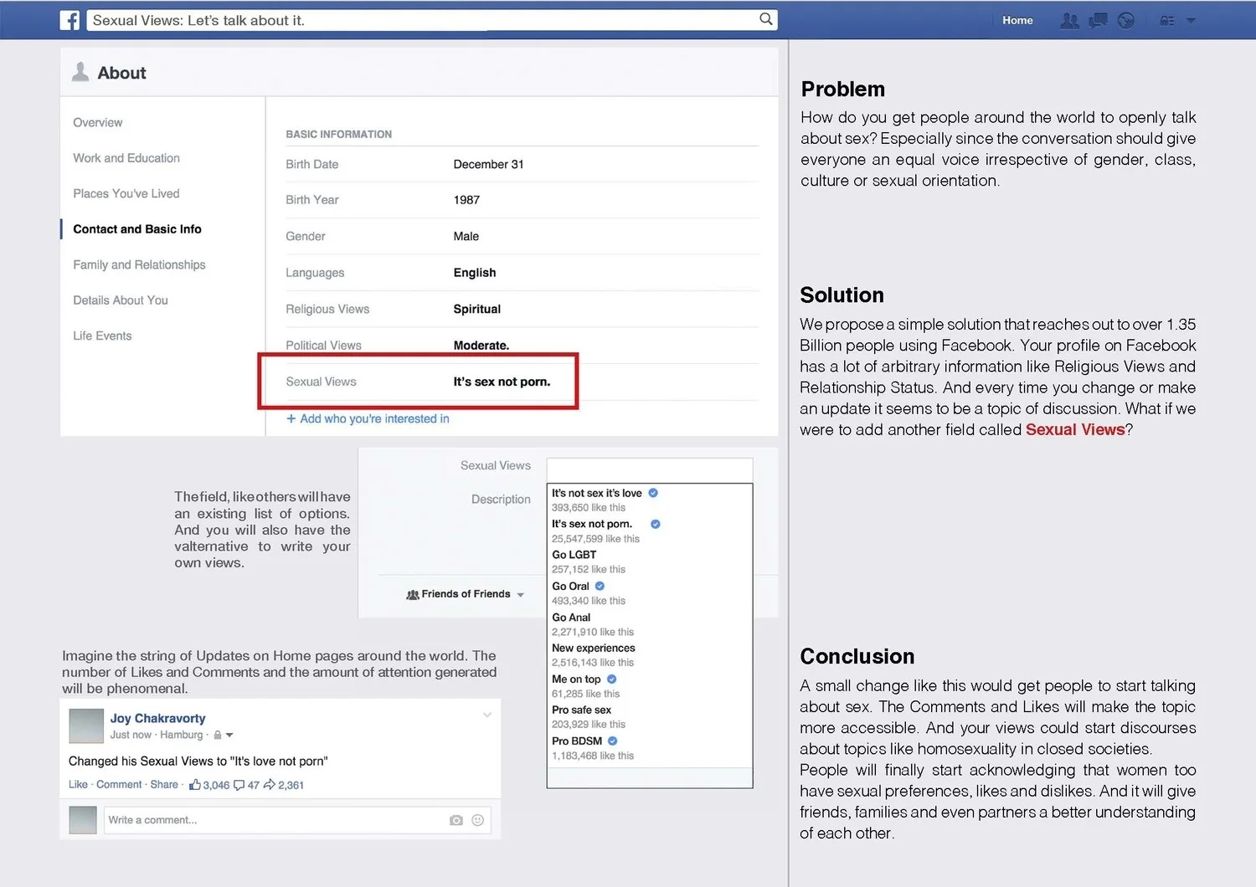
Task: Click the commenter avatar thumbnail
Action: [83, 820]
